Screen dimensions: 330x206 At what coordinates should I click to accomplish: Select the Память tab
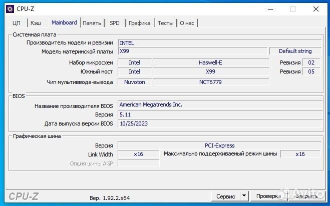[x=92, y=23]
